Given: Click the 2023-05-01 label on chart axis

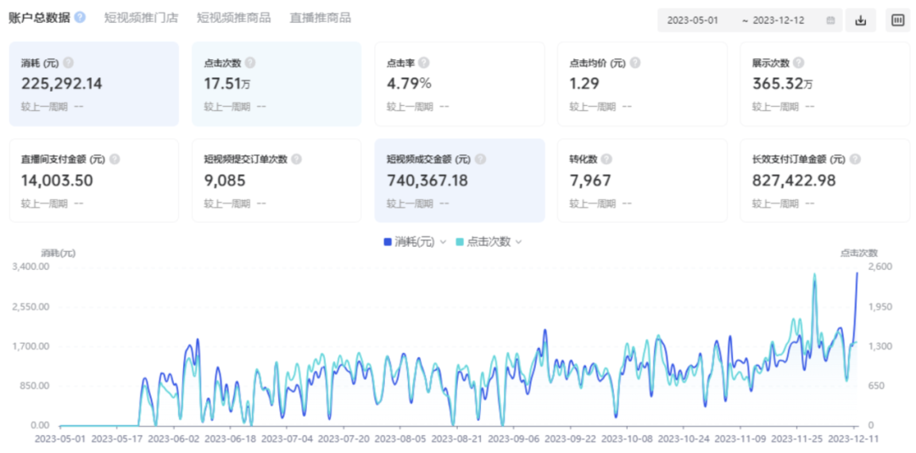Looking at the screenshot, I should [61, 438].
